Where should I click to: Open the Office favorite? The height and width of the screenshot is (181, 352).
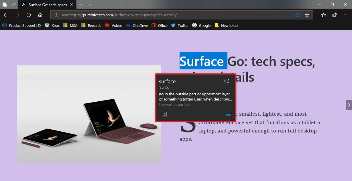point(160,25)
